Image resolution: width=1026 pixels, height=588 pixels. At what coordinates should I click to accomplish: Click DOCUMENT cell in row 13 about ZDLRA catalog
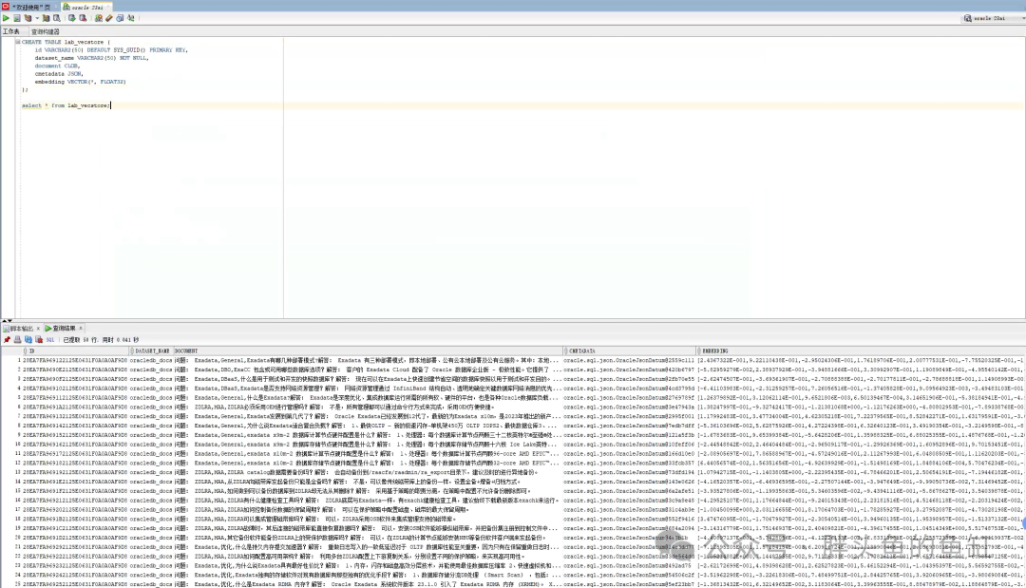coord(368,472)
